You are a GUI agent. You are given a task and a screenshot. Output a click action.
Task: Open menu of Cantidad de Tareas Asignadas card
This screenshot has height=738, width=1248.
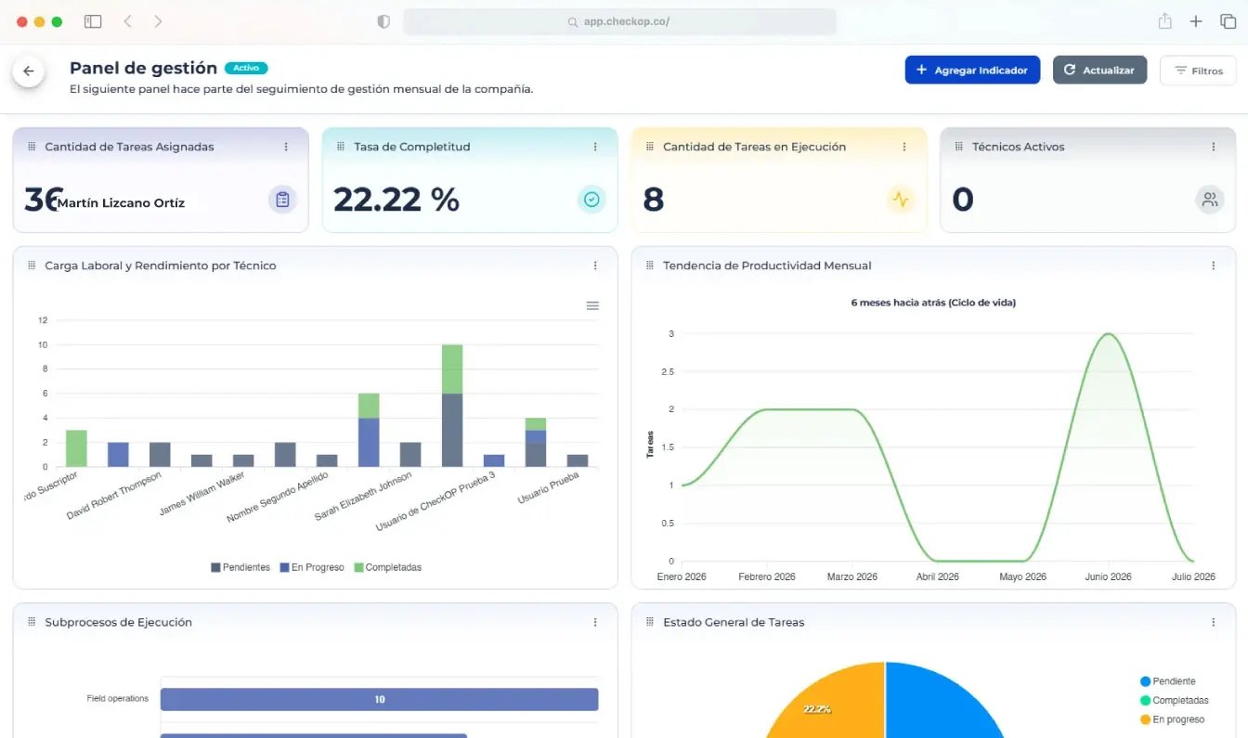point(286,147)
